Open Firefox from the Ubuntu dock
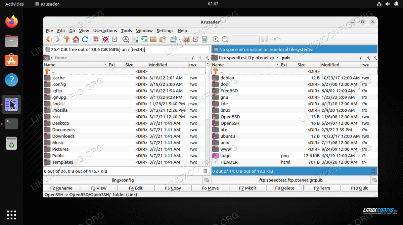The height and width of the screenshot is (225, 403). [x=11, y=22]
